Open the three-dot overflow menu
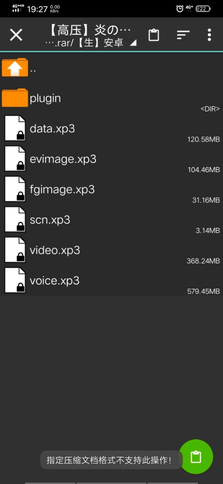Viewport: 223px width, 484px height. pos(209,35)
